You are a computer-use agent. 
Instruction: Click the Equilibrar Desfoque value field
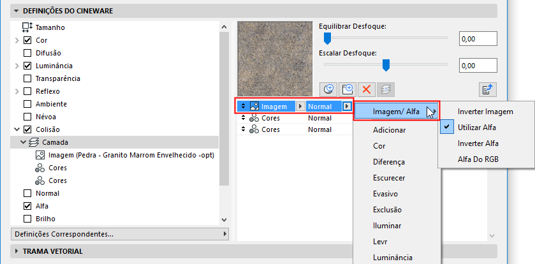[478, 39]
